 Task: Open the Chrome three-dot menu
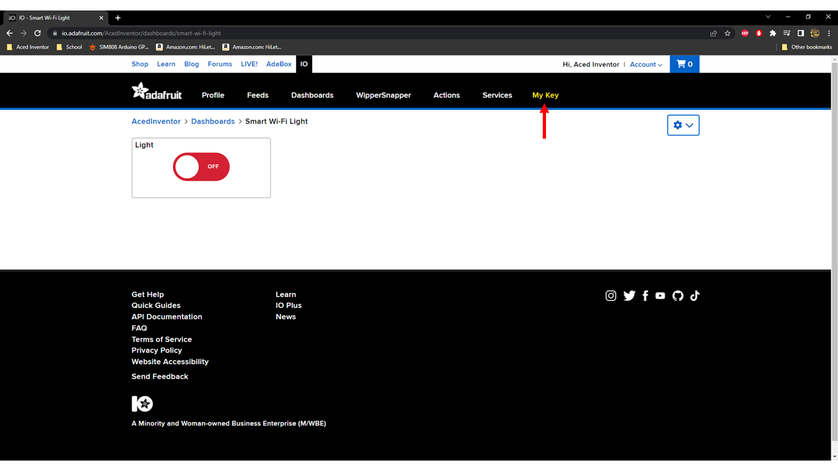[x=829, y=33]
